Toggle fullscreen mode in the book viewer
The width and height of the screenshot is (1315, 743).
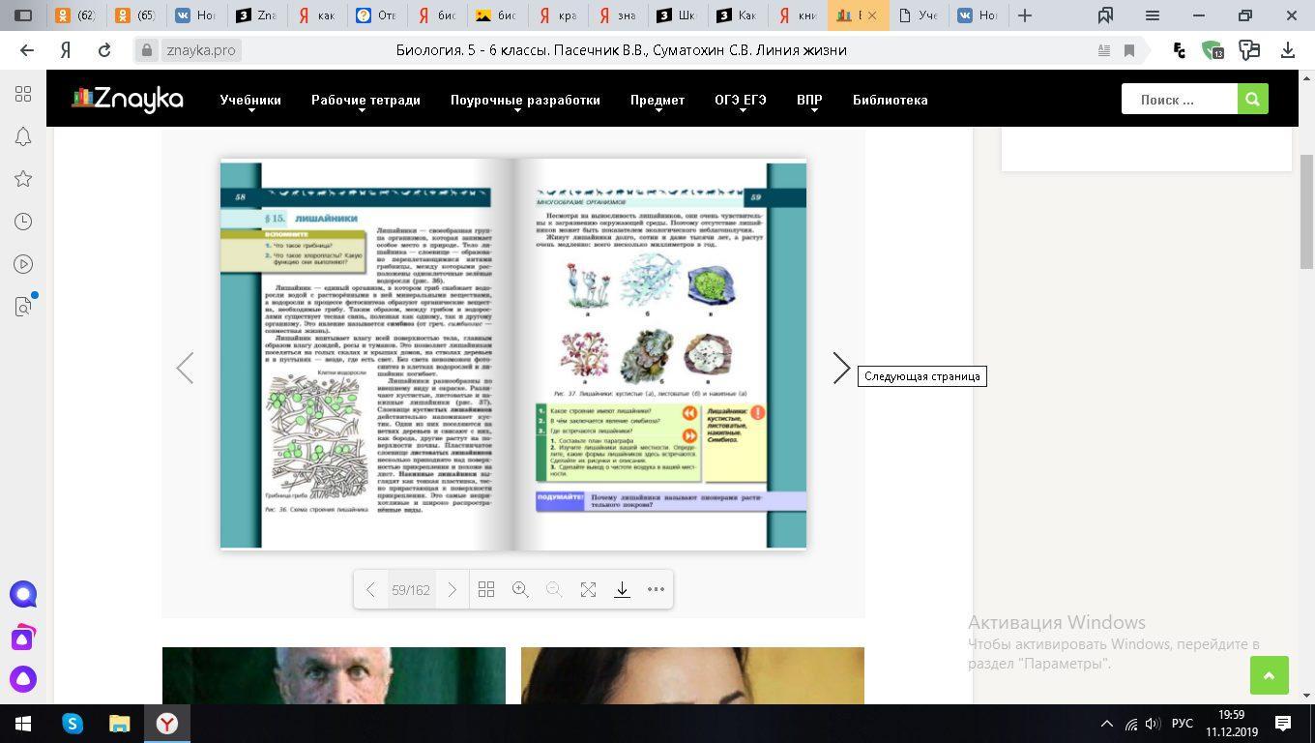point(588,590)
